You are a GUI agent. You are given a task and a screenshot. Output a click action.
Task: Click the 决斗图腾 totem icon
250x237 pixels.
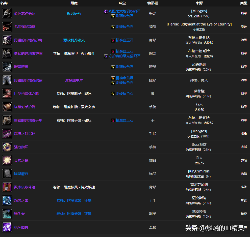pos(7,227)
